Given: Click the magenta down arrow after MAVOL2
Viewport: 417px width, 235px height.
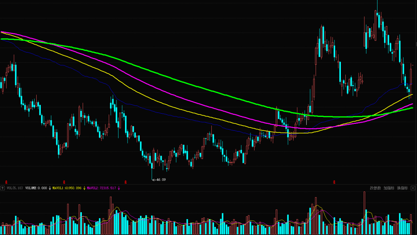Looking at the screenshot, I should [119, 188].
